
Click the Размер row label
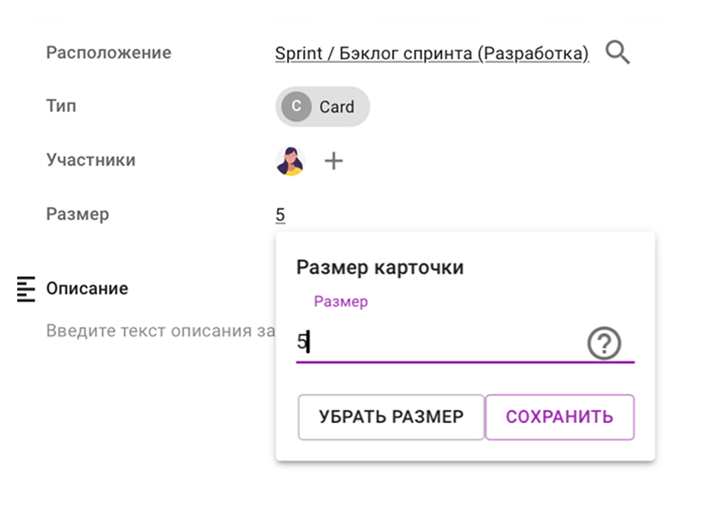pos(78,214)
